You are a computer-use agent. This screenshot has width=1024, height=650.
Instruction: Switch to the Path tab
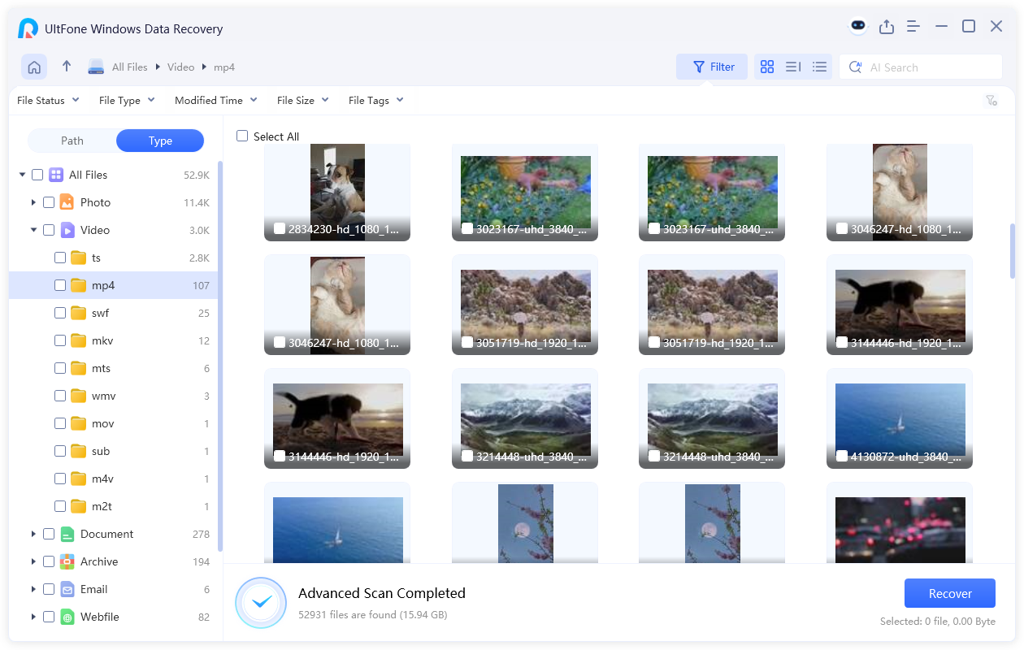click(72, 141)
